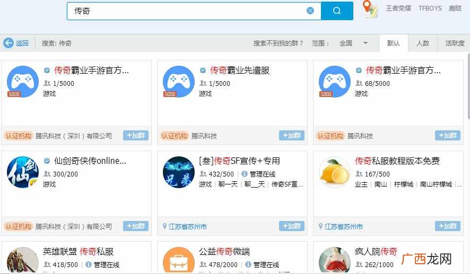Click the 聊一天 tag in the 传奇SF宣传 card
Image resolution: width=470 pixels, height=274 pixels.
pos(228,184)
